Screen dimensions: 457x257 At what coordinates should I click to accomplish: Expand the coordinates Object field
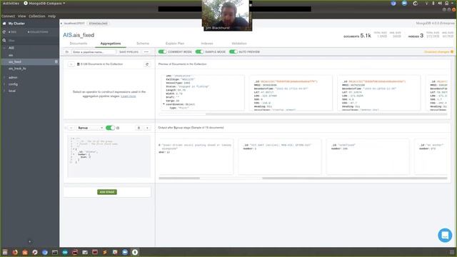click(164, 104)
